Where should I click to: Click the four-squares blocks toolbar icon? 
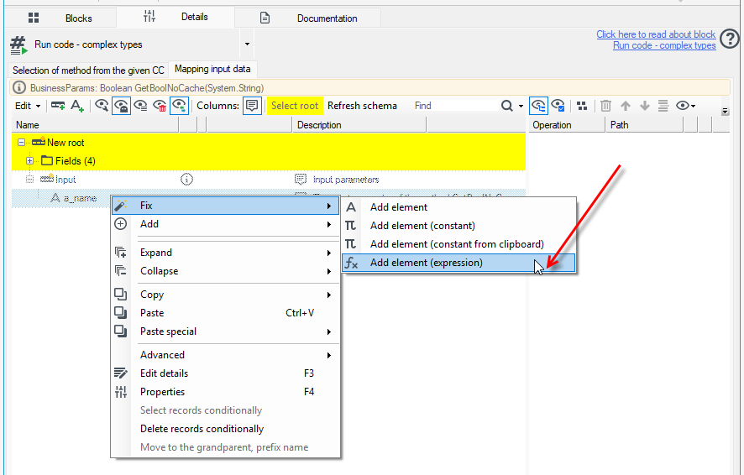click(582, 106)
